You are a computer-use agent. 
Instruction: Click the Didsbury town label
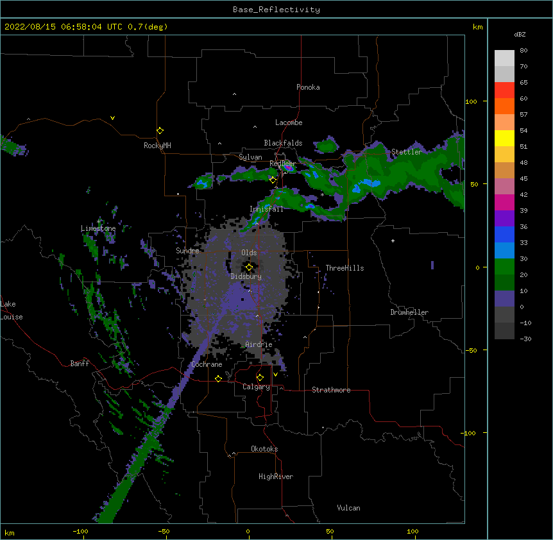(246, 276)
